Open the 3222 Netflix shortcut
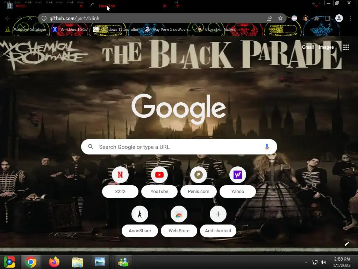Image resolution: width=358 pixels, height=269 pixels. tap(120, 182)
